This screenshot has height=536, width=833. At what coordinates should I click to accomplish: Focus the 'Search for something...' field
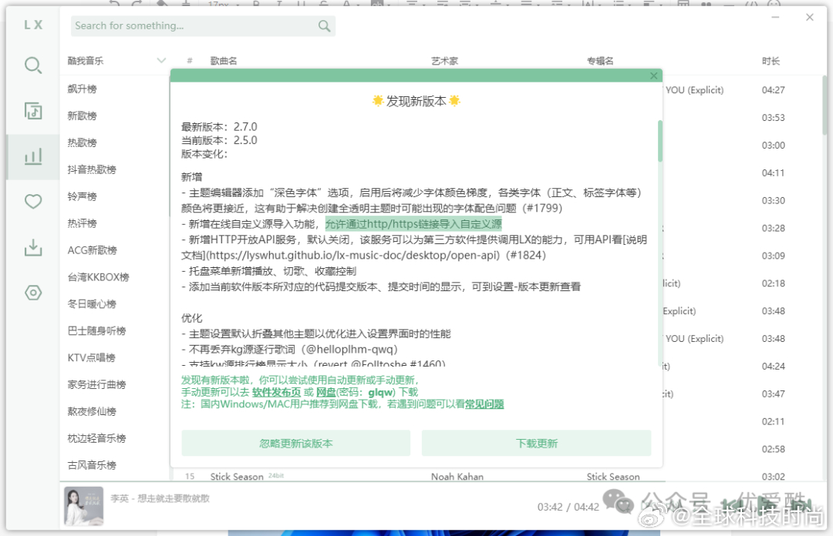(203, 25)
